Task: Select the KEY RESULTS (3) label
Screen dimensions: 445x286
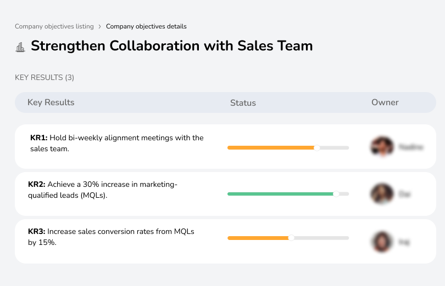Action: pyautogui.click(x=44, y=77)
